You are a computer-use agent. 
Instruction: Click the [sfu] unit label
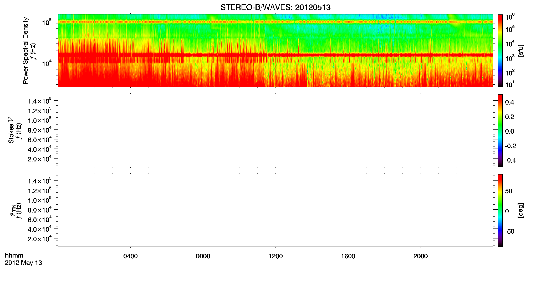[x=521, y=51]
